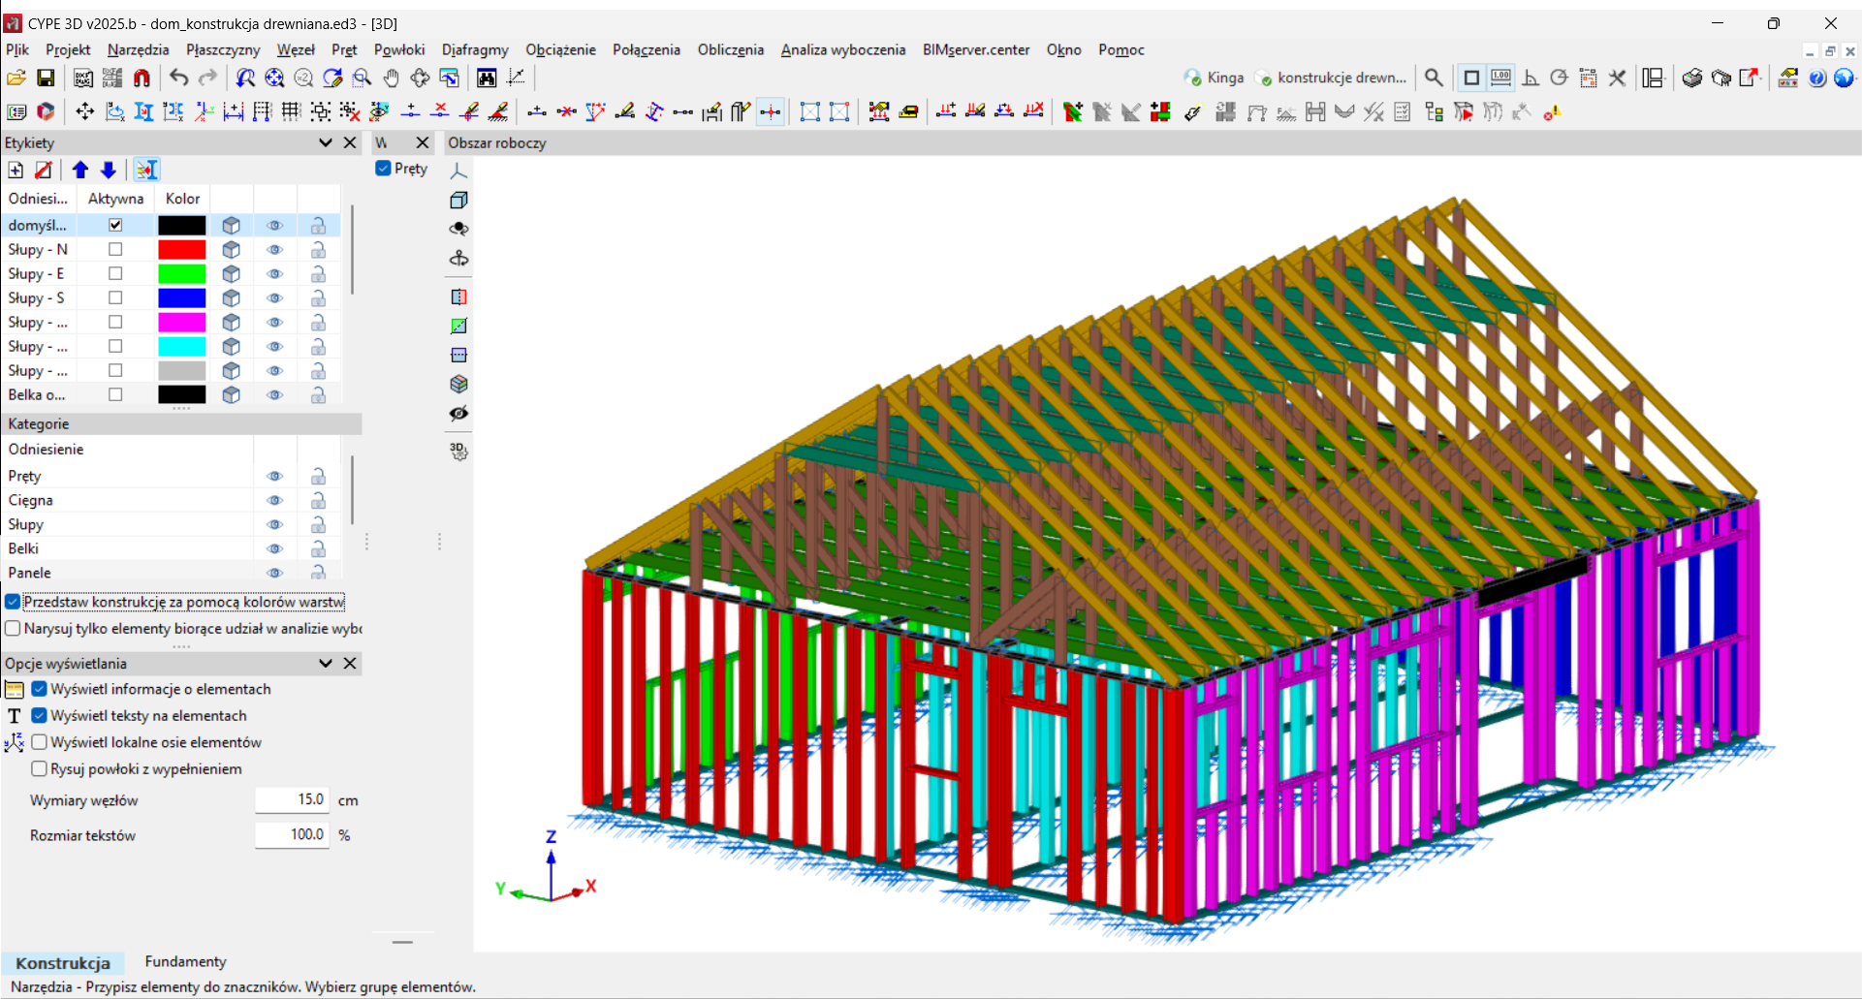1862x999 pixels.
Task: Click the red magnet snap icon
Action: pos(142,78)
